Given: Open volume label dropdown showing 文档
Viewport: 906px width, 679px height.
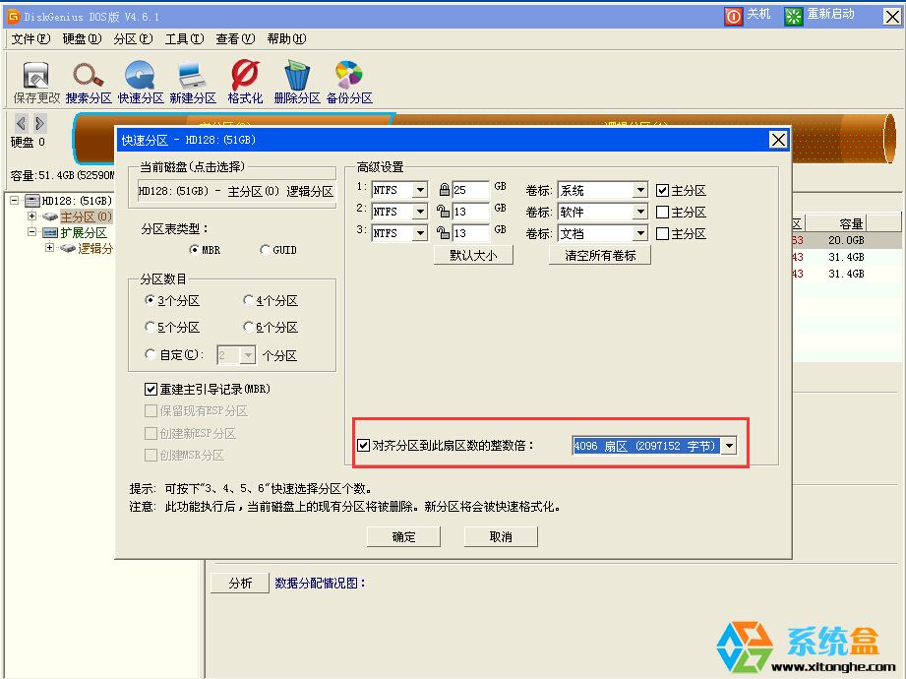Looking at the screenshot, I should click(x=640, y=233).
